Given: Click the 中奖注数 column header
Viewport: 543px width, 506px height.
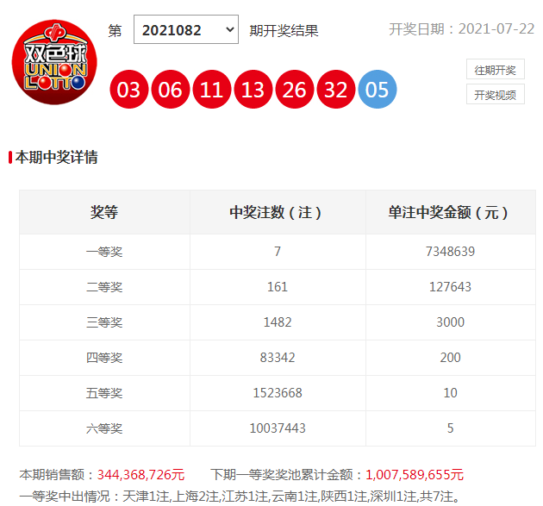Looking at the screenshot, I should pos(277,212).
